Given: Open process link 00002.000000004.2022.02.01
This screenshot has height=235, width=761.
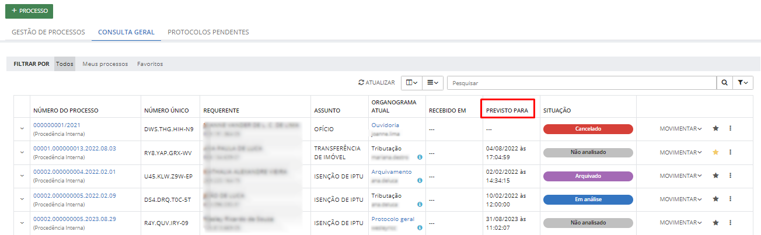Looking at the screenshot, I should (x=75, y=171).
